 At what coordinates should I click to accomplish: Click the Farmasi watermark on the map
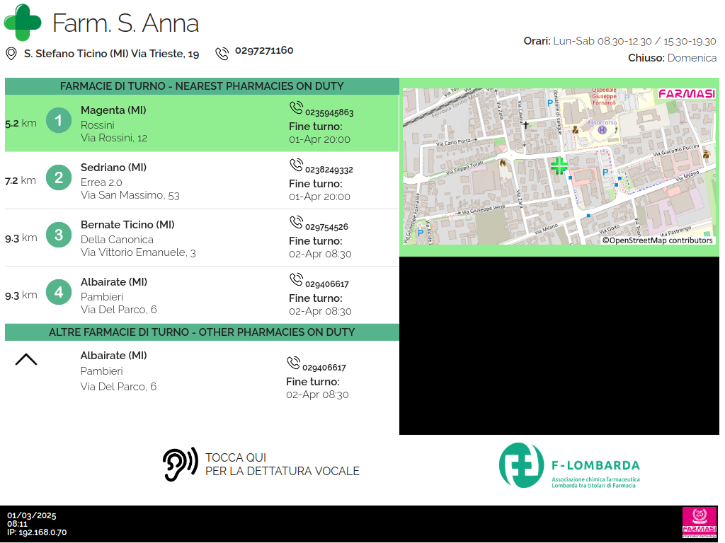[687, 93]
